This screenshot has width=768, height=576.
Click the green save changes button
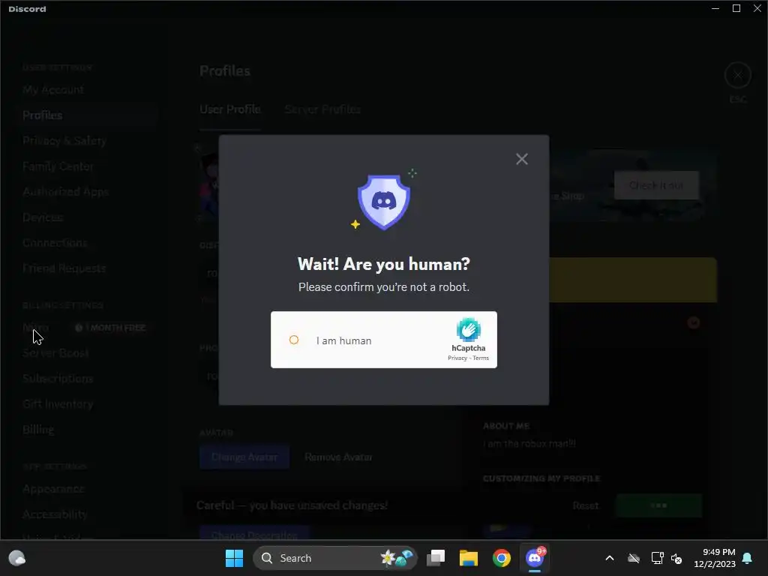[x=658, y=505]
